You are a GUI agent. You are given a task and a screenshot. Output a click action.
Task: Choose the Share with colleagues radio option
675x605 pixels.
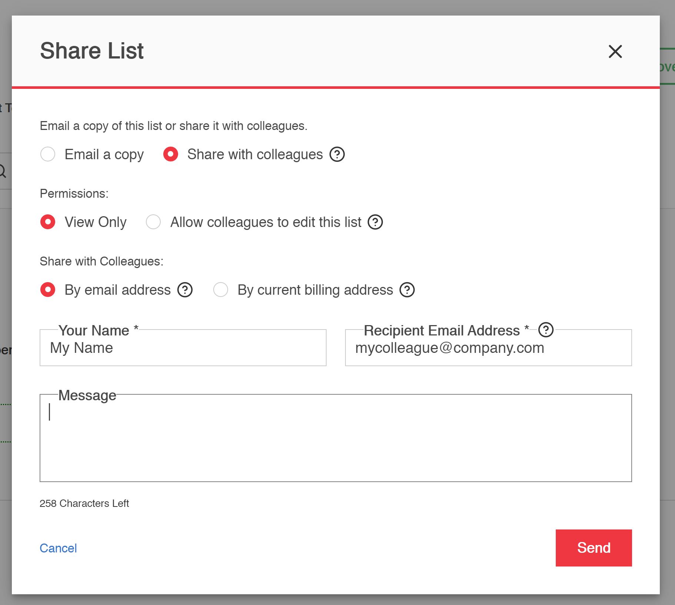coord(171,154)
